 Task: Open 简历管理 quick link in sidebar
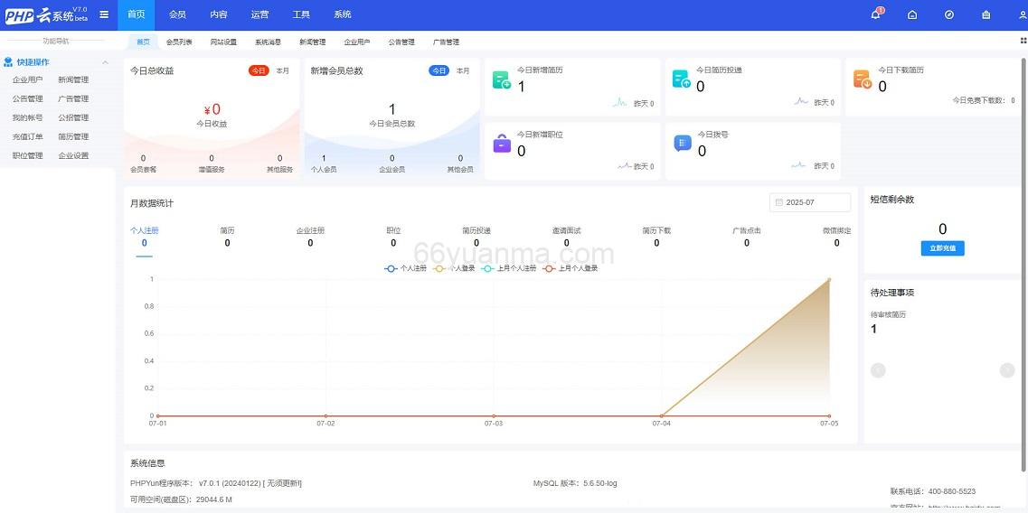pyautogui.click(x=73, y=137)
